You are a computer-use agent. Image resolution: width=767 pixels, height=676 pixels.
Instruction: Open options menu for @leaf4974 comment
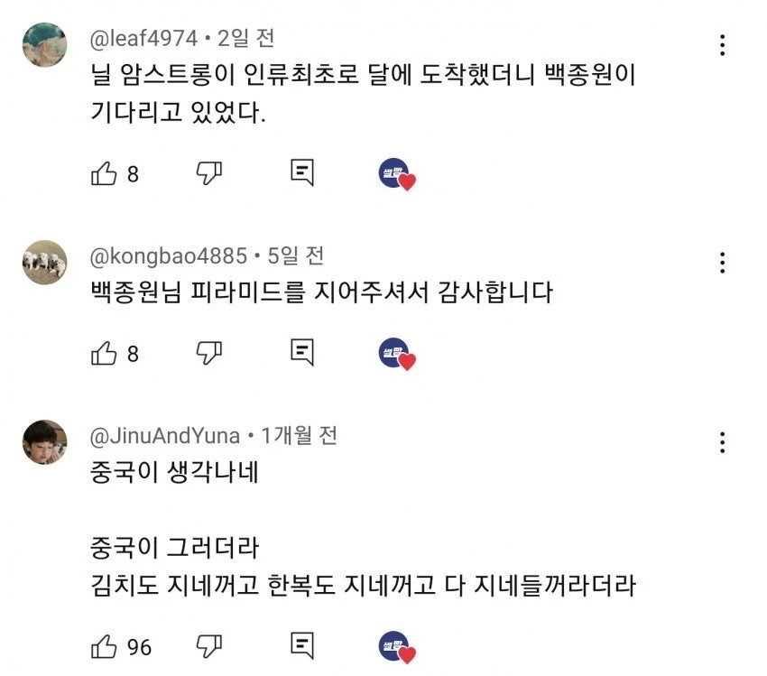click(722, 45)
